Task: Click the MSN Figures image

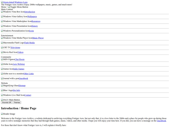Action: coord(8,59)
